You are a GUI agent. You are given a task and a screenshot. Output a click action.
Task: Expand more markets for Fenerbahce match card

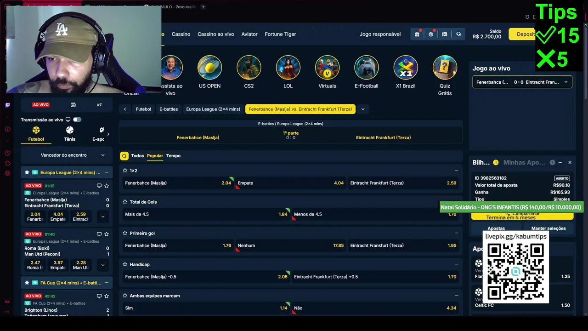click(x=102, y=217)
